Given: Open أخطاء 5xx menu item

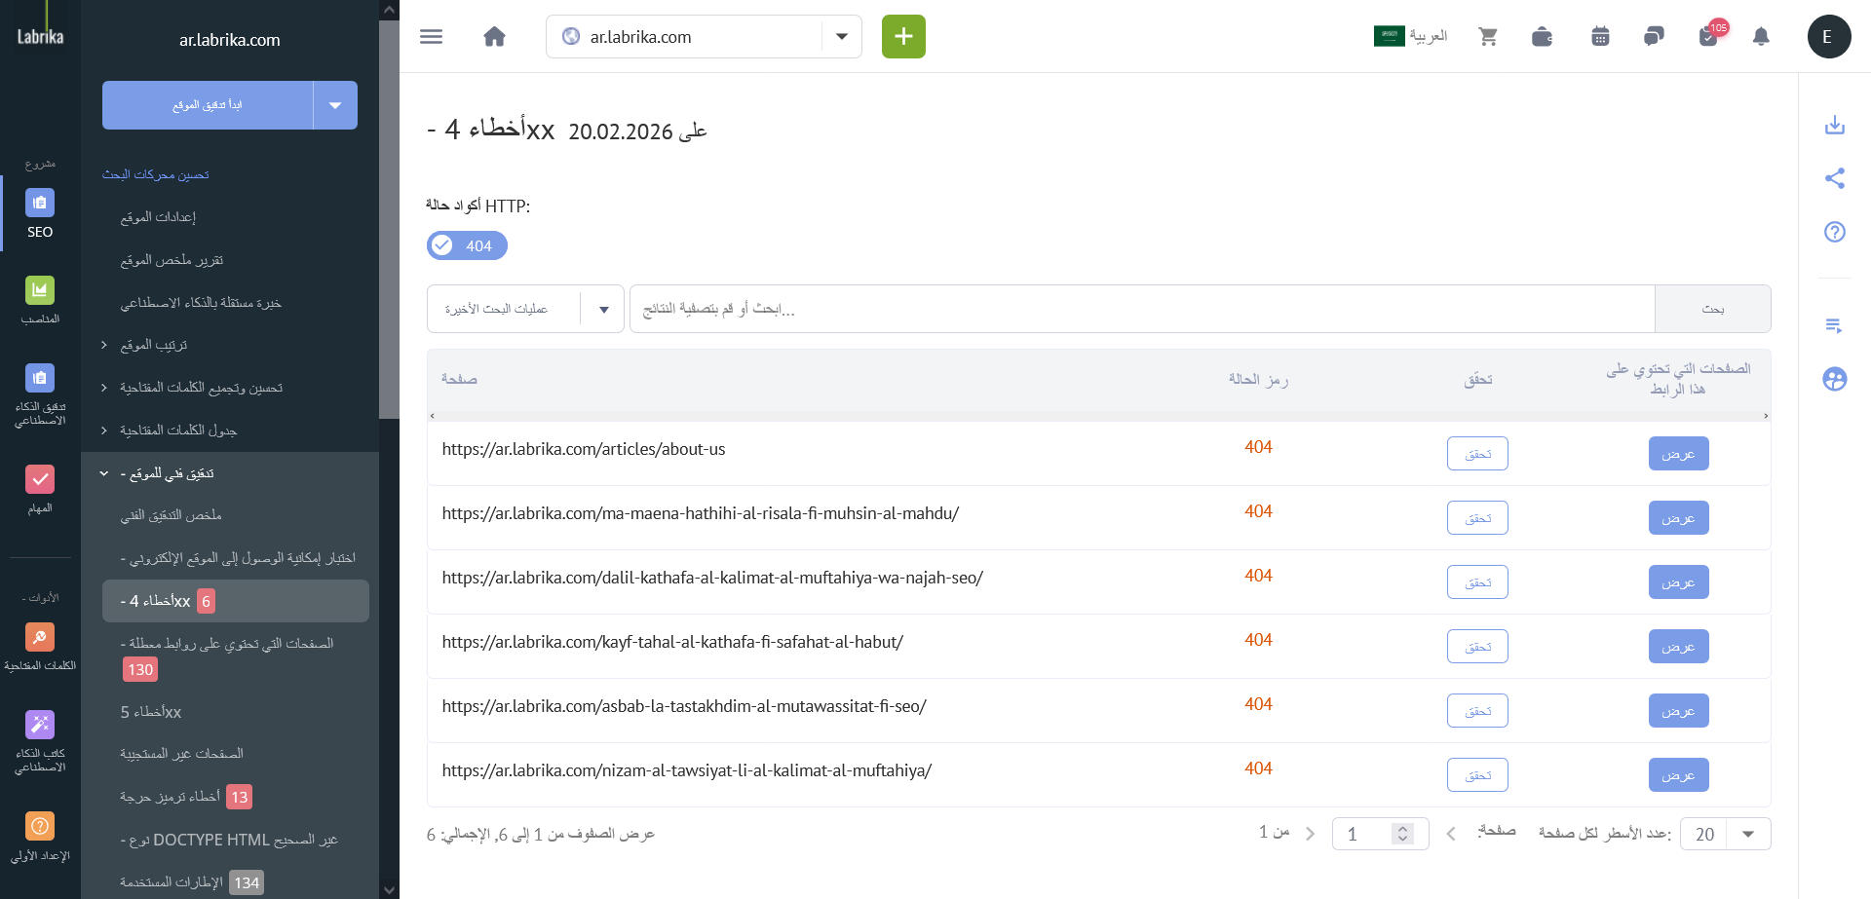Looking at the screenshot, I should [x=151, y=712].
